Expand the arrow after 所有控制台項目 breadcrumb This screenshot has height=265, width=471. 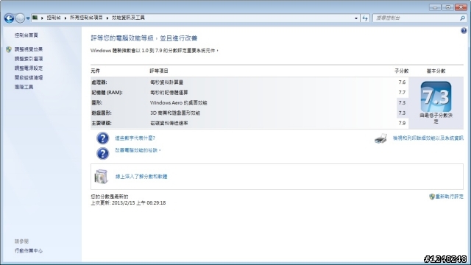tap(107, 18)
